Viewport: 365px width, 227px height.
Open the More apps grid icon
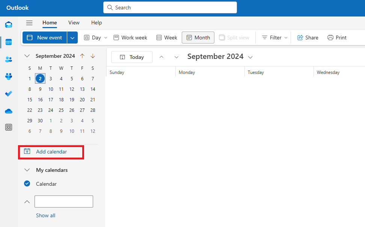8,127
